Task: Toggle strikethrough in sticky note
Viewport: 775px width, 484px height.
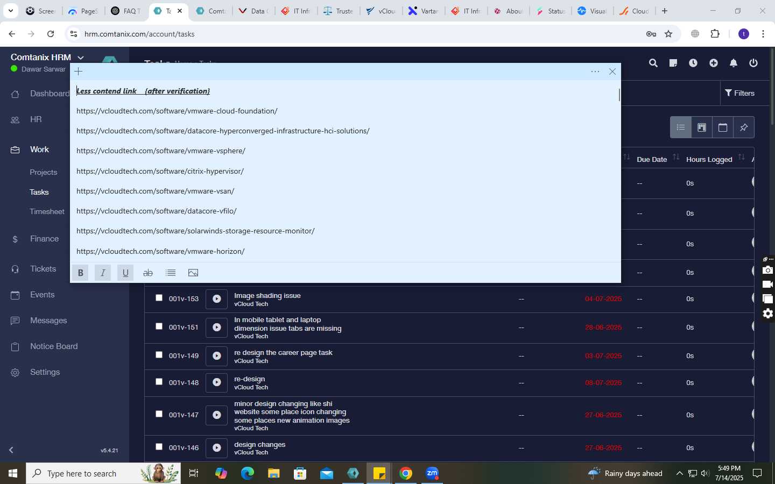Action: (148, 273)
